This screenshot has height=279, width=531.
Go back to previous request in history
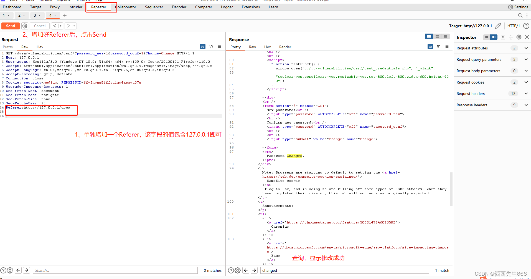click(55, 26)
